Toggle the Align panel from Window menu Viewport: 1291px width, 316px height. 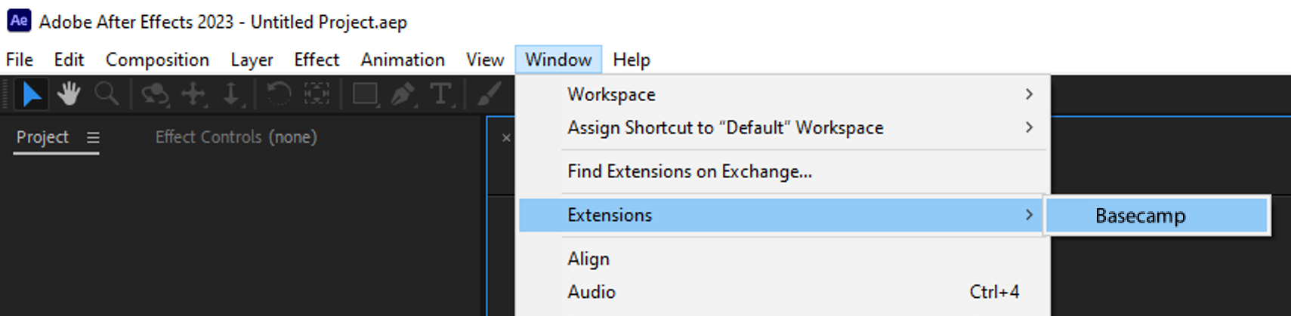coord(588,259)
